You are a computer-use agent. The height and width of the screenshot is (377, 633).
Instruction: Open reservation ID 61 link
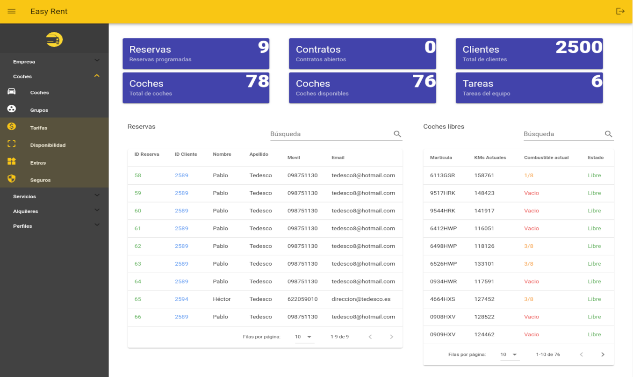pyautogui.click(x=137, y=228)
